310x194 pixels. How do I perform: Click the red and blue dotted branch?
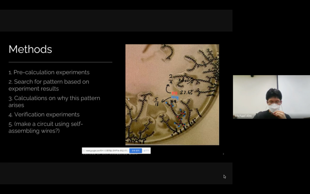tap(180, 116)
